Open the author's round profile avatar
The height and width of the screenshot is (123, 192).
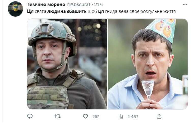coord(16,9)
